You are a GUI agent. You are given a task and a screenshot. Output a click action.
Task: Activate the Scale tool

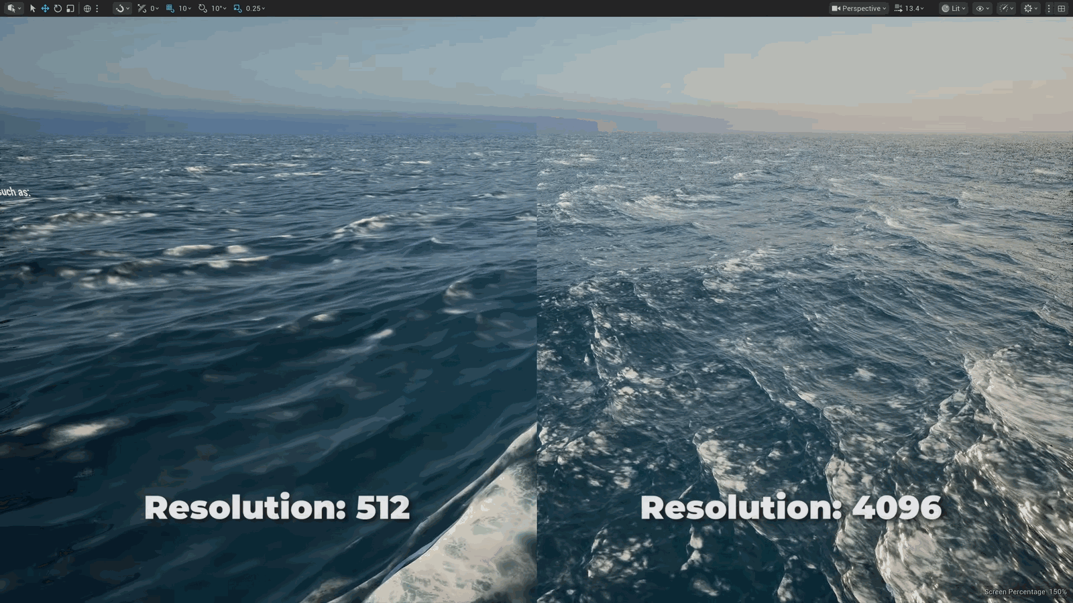click(70, 8)
